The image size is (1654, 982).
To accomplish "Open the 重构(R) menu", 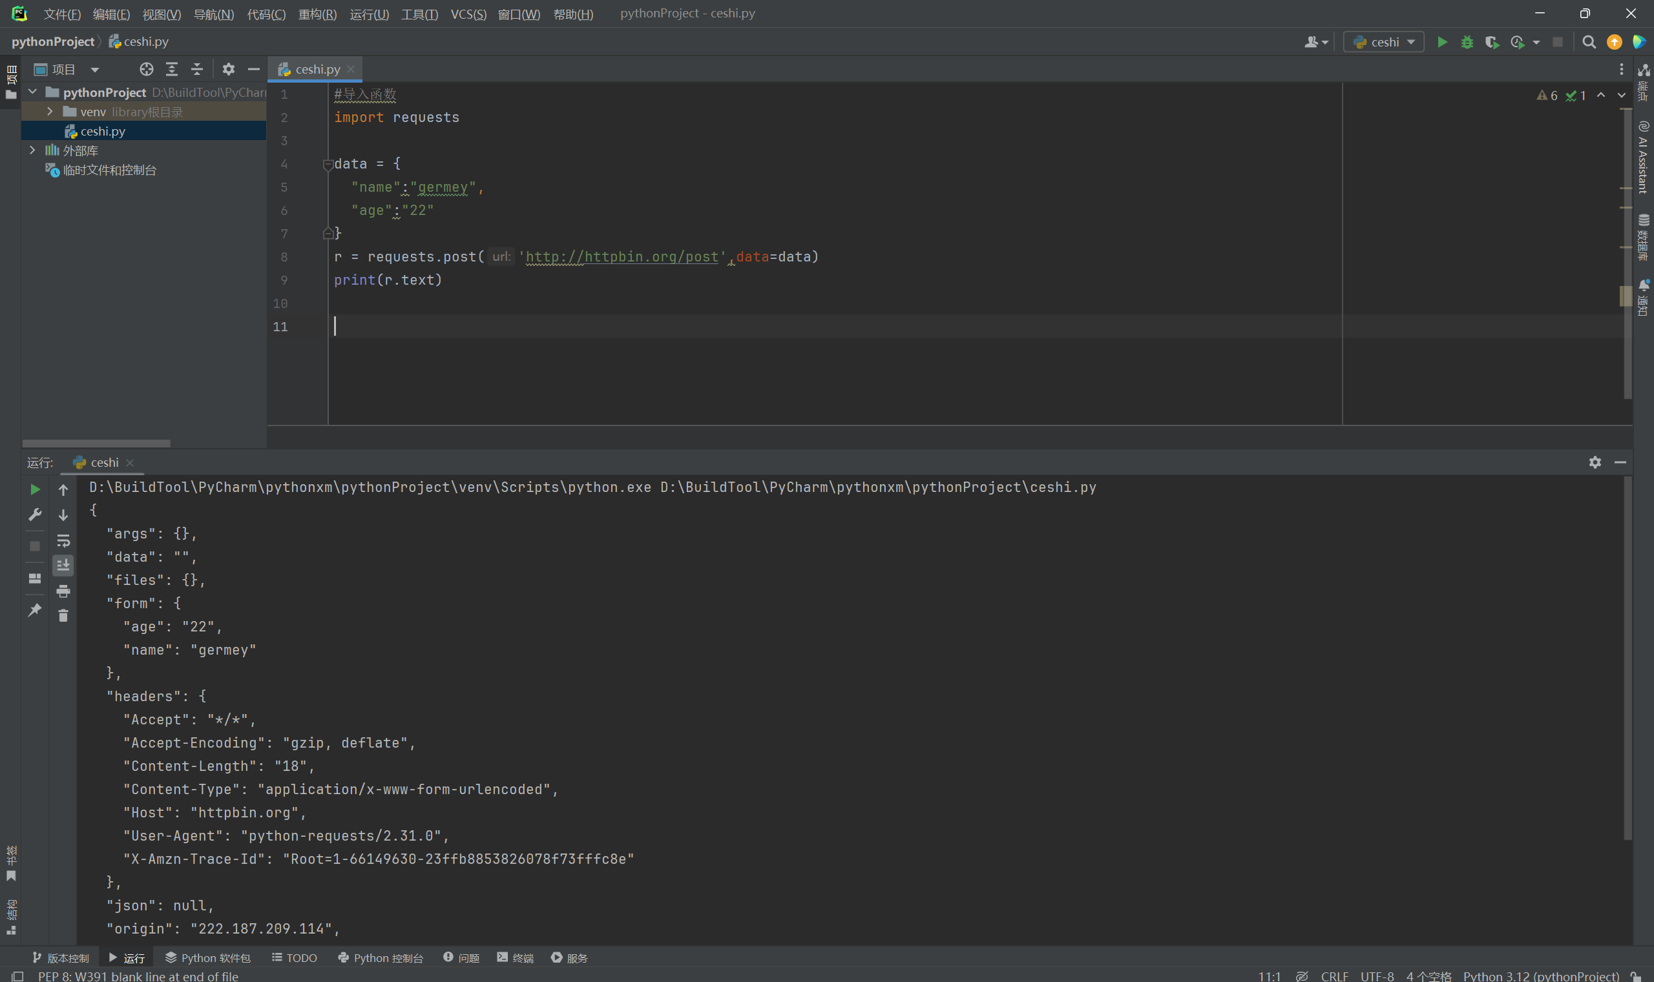I will [317, 14].
